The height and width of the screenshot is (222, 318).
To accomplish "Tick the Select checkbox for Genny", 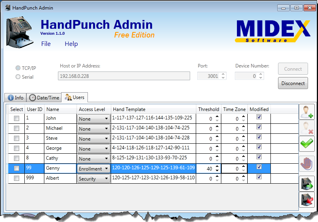I will pos(17,168).
